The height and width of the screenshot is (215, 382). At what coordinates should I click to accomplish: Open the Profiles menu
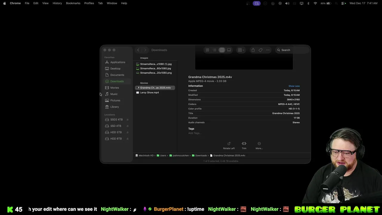[89, 3]
